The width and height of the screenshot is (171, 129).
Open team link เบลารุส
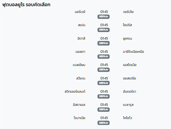click(128, 105)
